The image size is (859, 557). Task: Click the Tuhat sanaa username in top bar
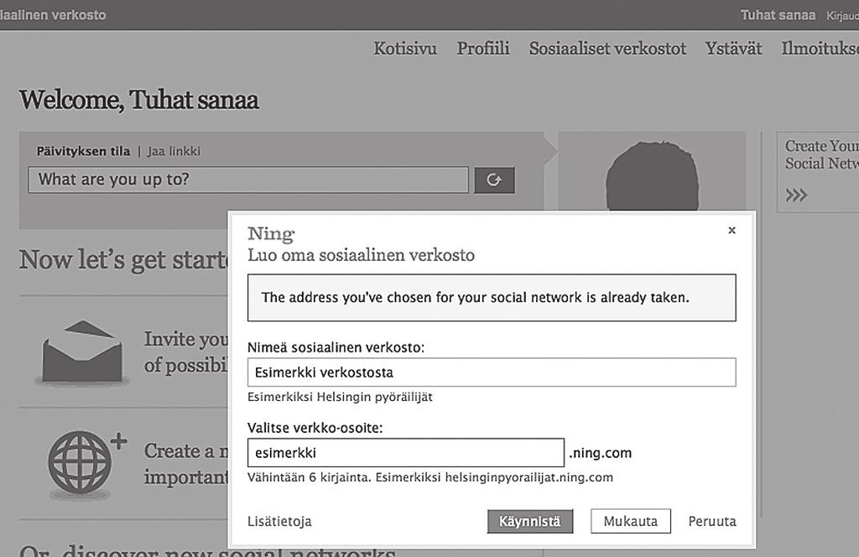(x=778, y=15)
